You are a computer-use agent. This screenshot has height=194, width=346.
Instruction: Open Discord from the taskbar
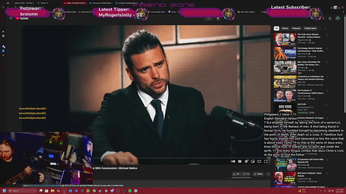coord(112,191)
